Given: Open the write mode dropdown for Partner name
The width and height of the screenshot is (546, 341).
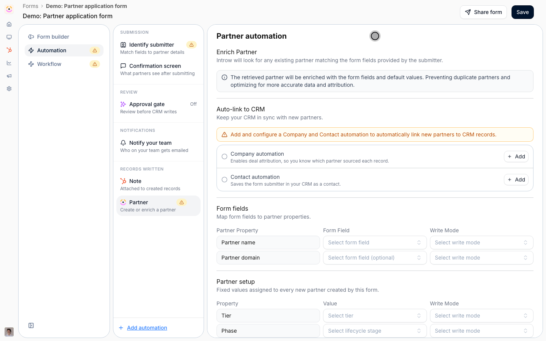Looking at the screenshot, I should 482,242.
